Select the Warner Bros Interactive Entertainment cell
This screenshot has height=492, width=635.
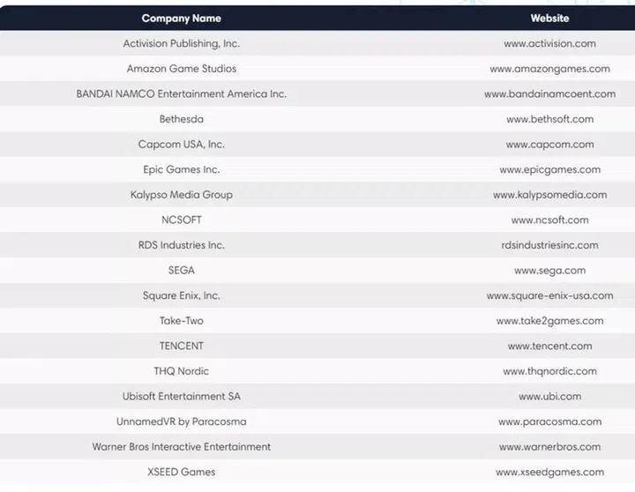(x=181, y=447)
